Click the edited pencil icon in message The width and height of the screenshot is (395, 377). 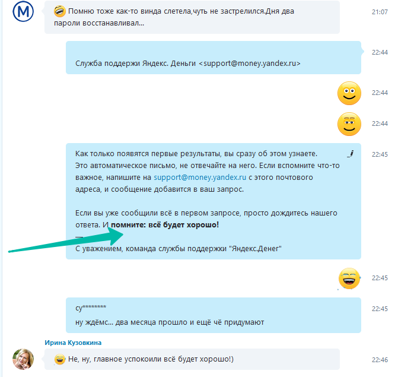coord(351,154)
